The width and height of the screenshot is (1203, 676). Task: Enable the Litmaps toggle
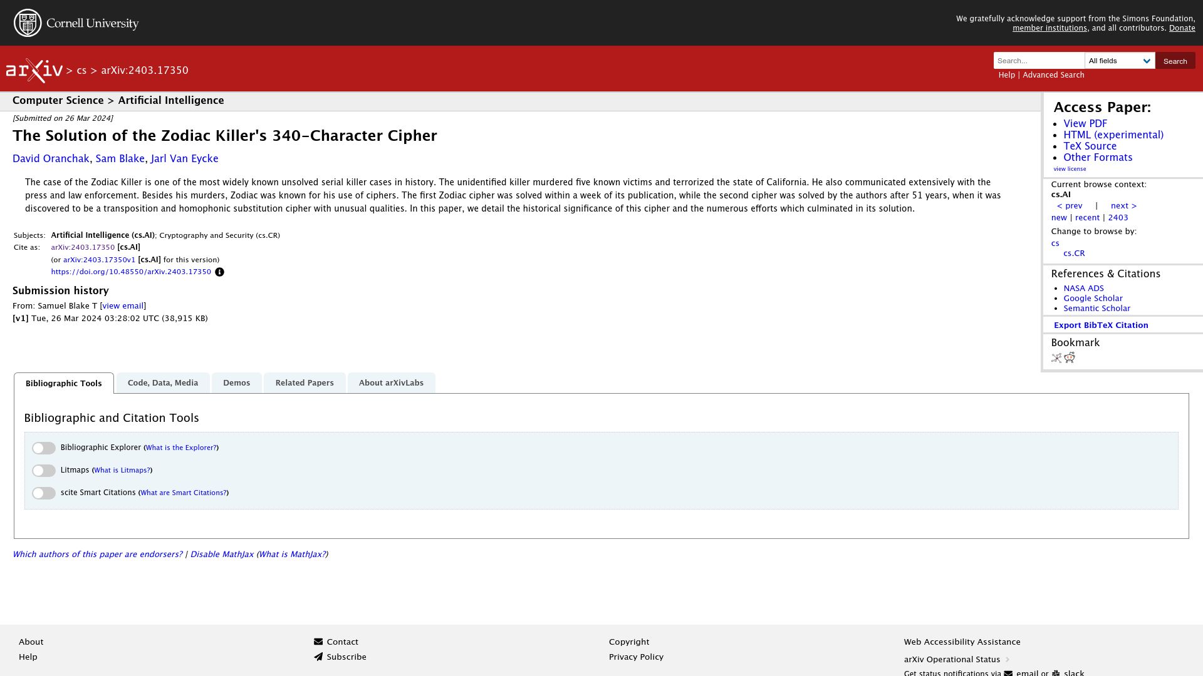click(44, 471)
